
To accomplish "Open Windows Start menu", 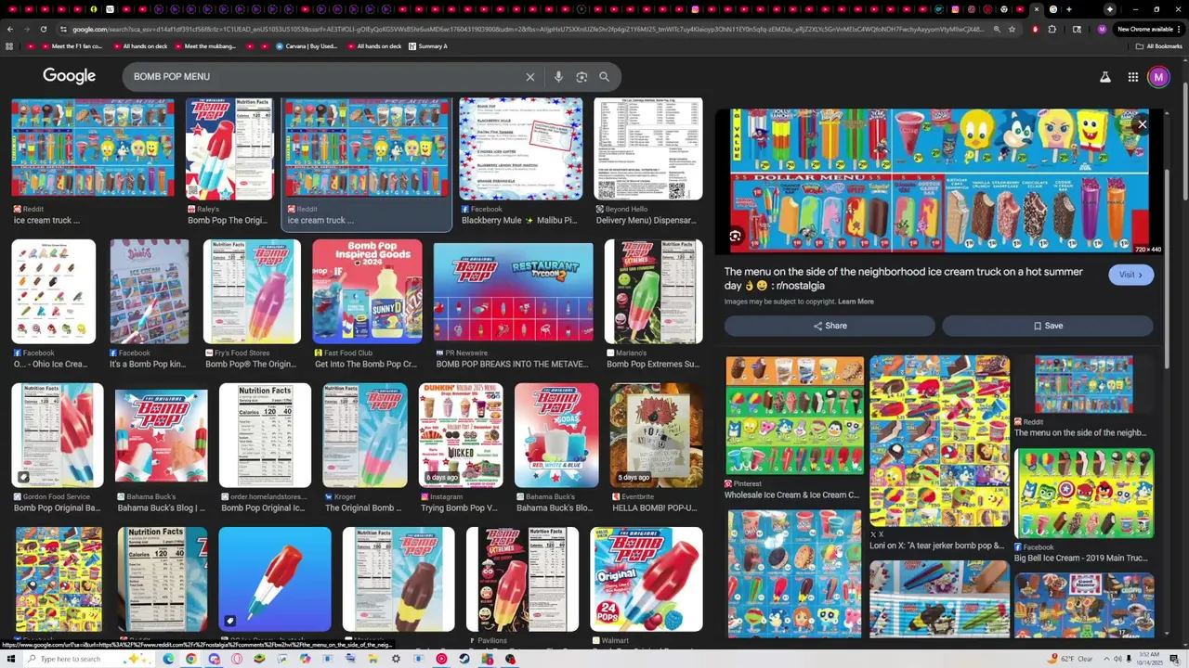I will [10, 659].
